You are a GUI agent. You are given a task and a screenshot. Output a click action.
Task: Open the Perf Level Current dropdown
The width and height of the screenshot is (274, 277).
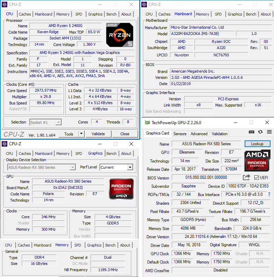[130, 167]
